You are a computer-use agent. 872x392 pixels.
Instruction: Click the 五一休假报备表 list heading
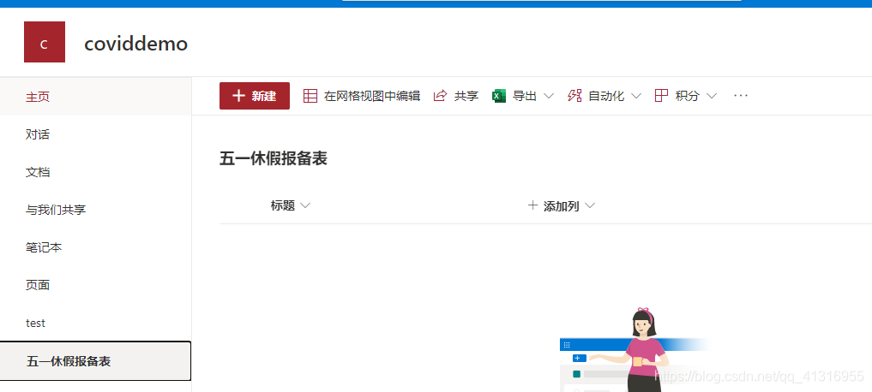tap(273, 159)
